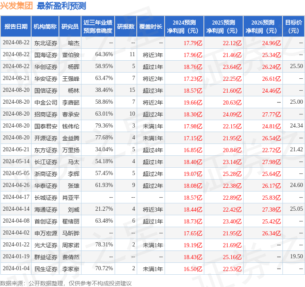Click the 最新盈利预测 heading

[61, 6]
